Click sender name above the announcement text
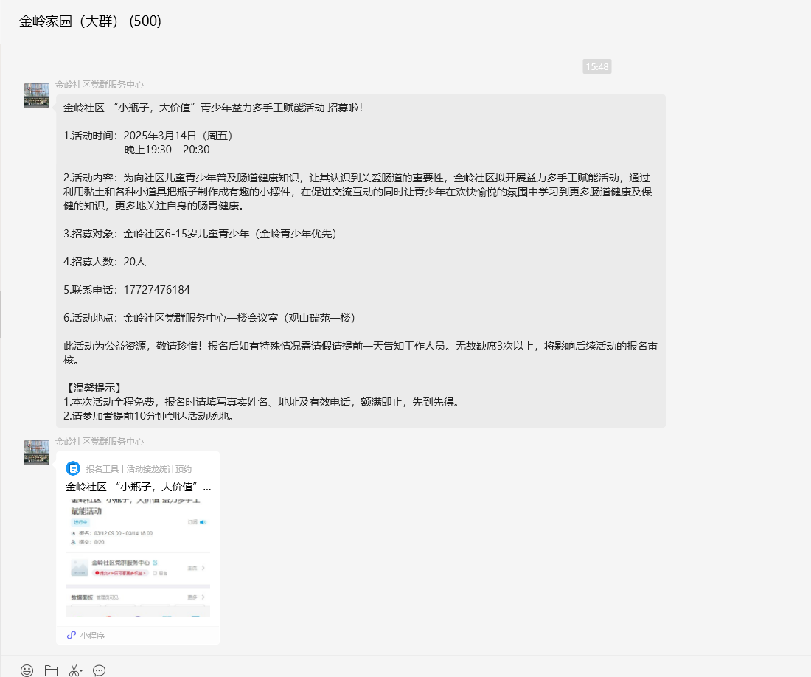 [x=100, y=85]
